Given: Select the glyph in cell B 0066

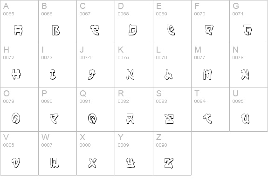Looking at the screenshot, I should click(56, 30).
